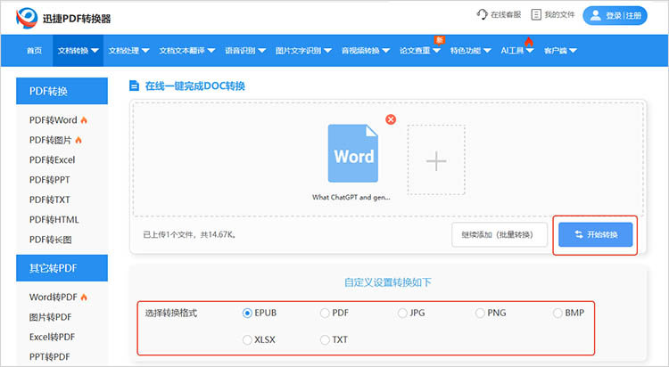
Task: Open the 在线客服 link
Action: [506, 15]
